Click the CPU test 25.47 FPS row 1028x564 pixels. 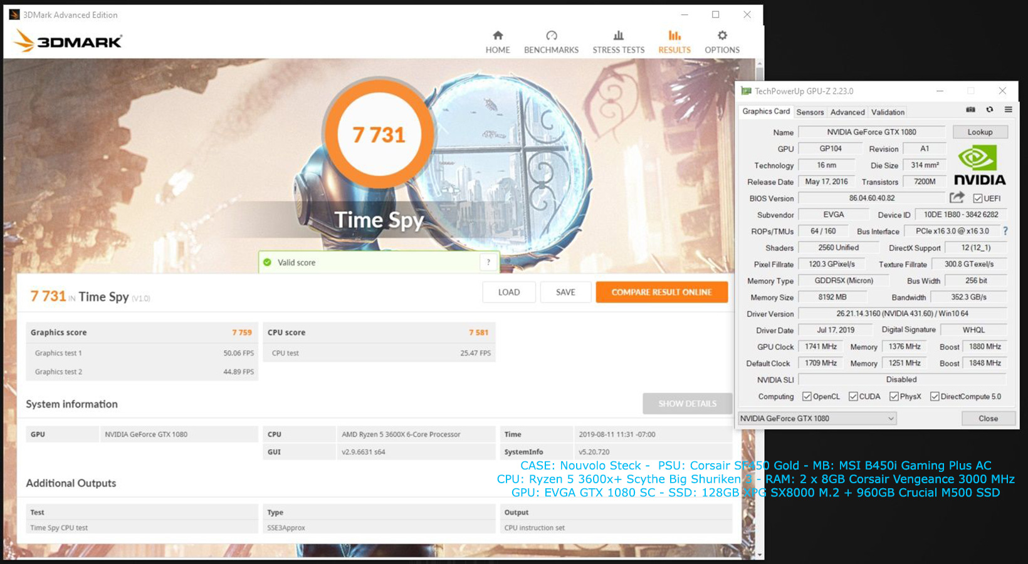[379, 353]
